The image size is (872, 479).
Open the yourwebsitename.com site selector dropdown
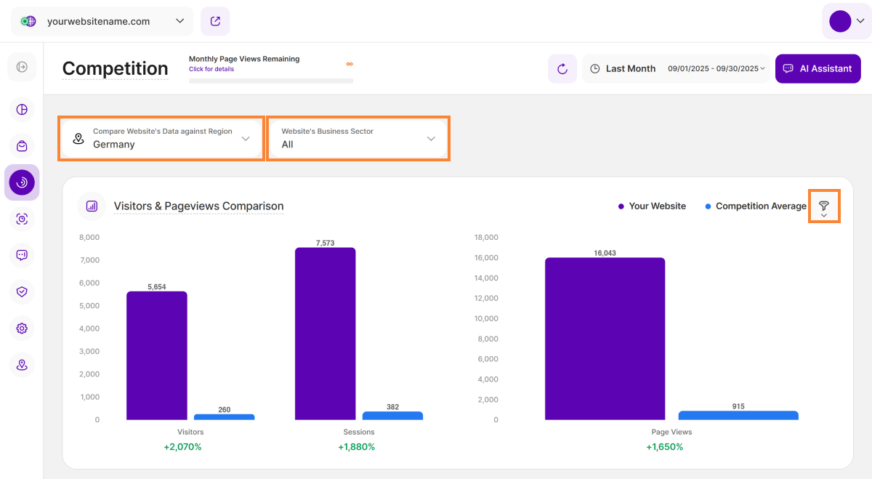click(102, 21)
